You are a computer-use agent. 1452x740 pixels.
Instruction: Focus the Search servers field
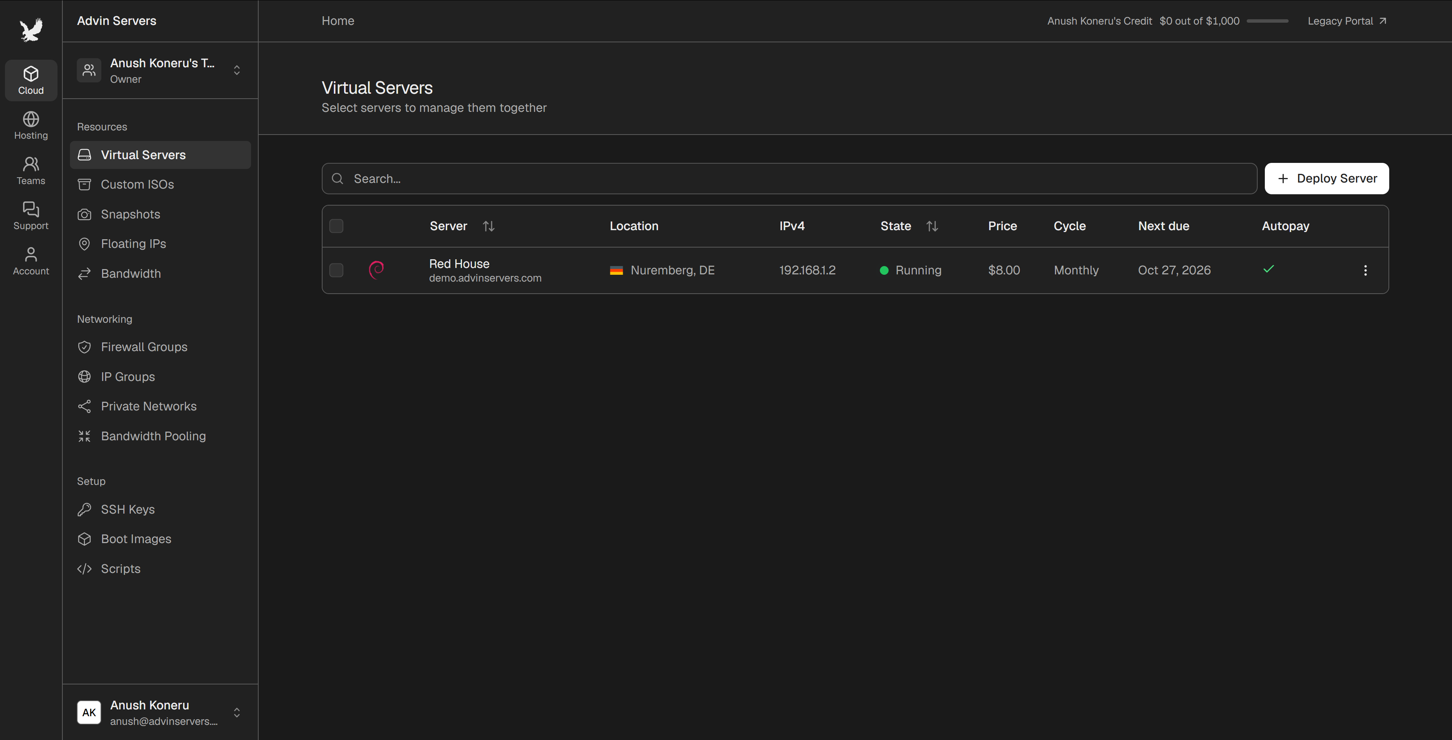coord(789,179)
